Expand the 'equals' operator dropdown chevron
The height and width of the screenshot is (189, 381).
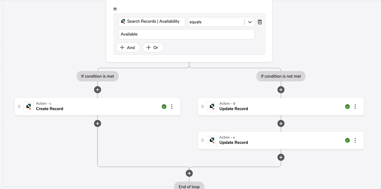click(250, 22)
